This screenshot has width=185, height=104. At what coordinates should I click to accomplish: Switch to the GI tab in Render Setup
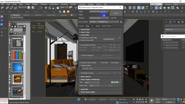92,26
